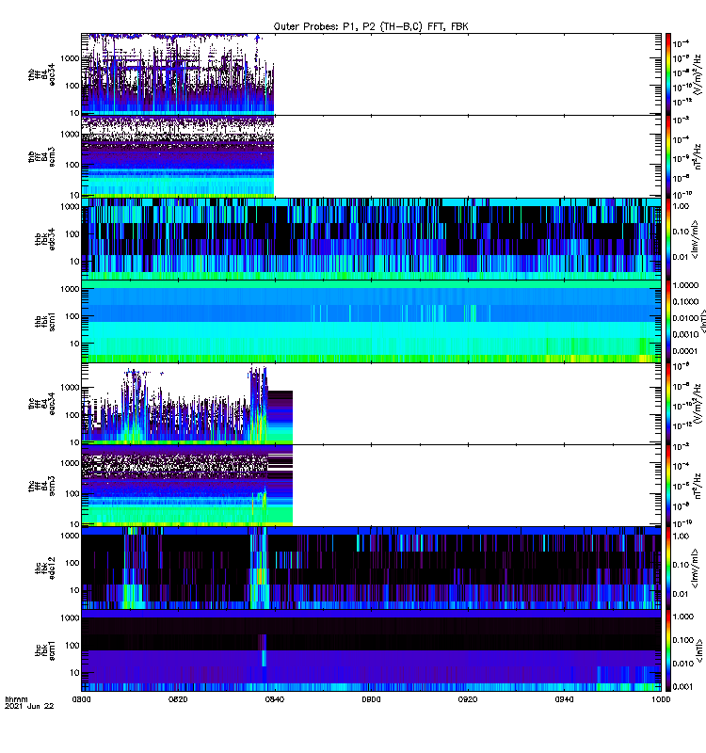Click the thc fff 64 scm3 panel label

[x=41, y=486]
